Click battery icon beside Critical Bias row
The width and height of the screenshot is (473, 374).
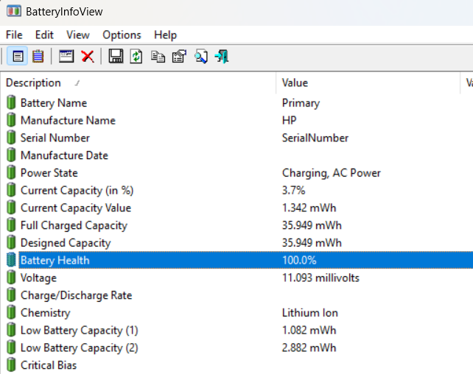[x=11, y=364]
